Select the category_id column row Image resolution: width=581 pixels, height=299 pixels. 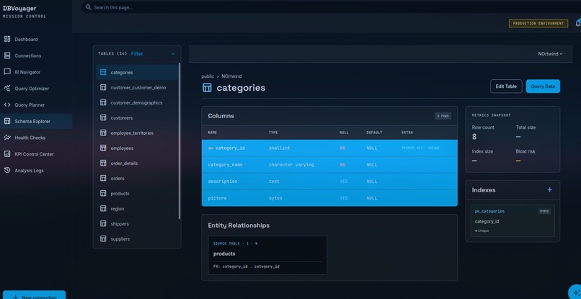pos(329,148)
